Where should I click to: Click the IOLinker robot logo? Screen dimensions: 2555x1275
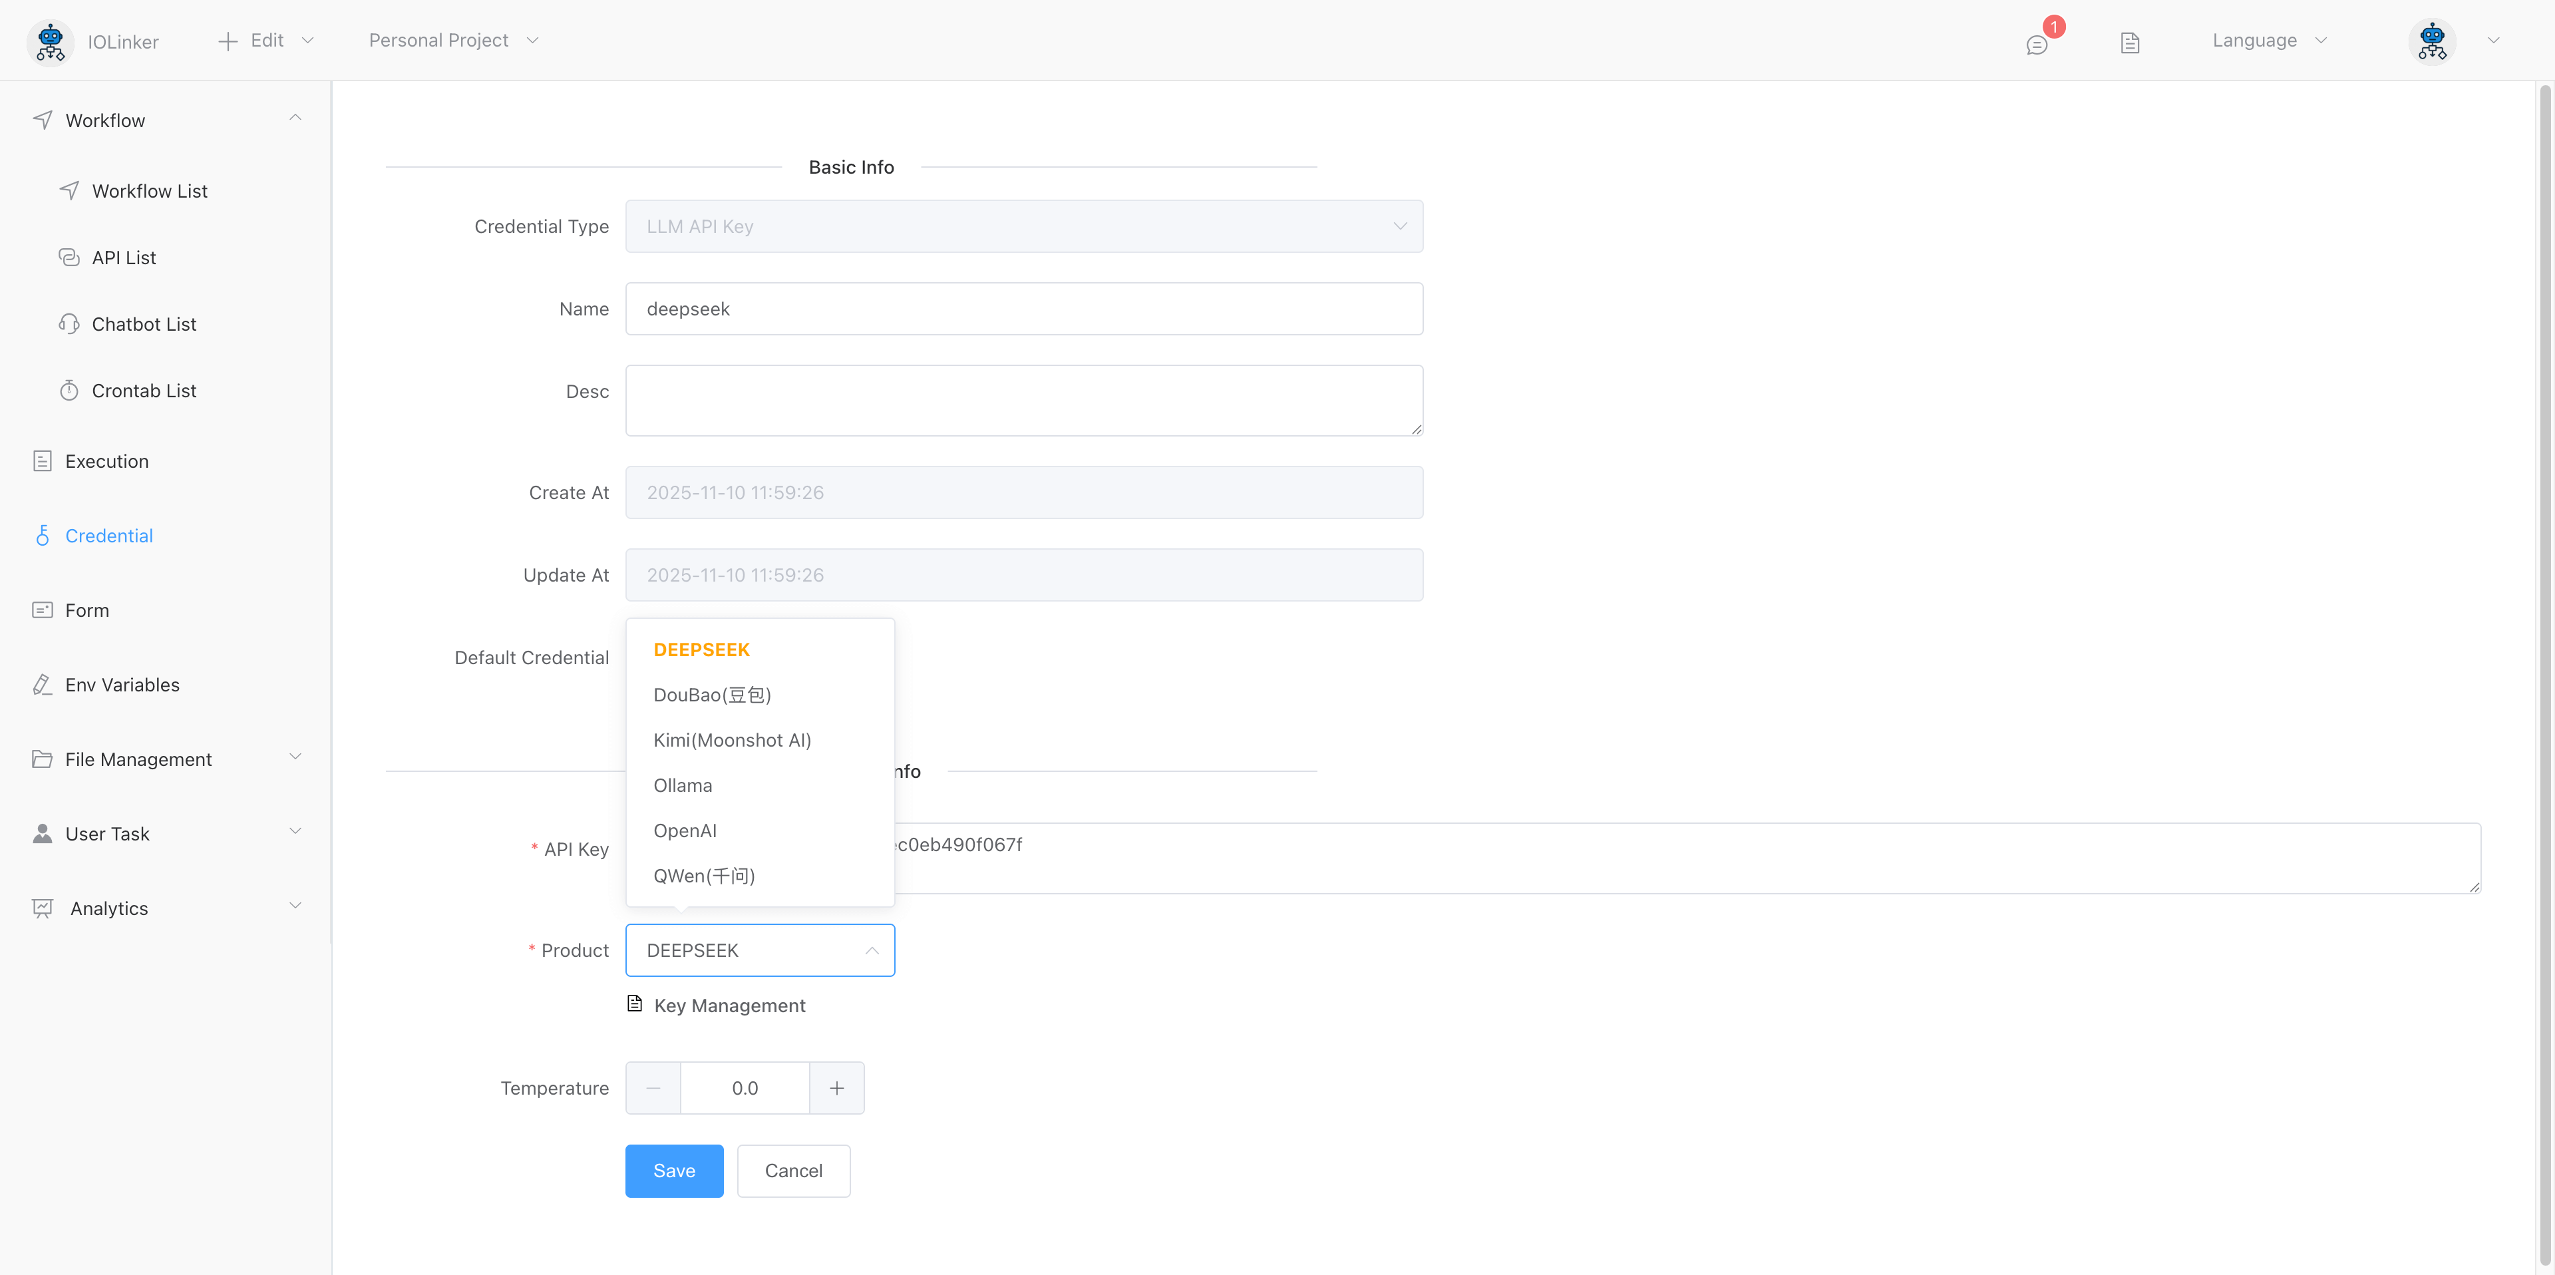50,42
